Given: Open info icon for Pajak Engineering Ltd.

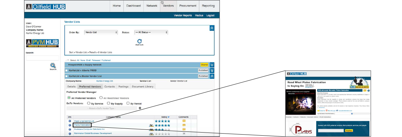Looking at the screenshot, I should pyautogui.click(x=70, y=121).
